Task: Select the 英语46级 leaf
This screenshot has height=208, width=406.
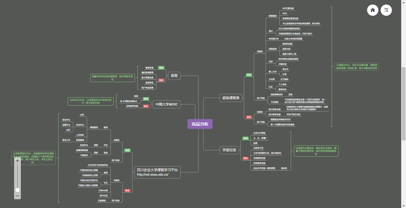Action: (x=286, y=49)
